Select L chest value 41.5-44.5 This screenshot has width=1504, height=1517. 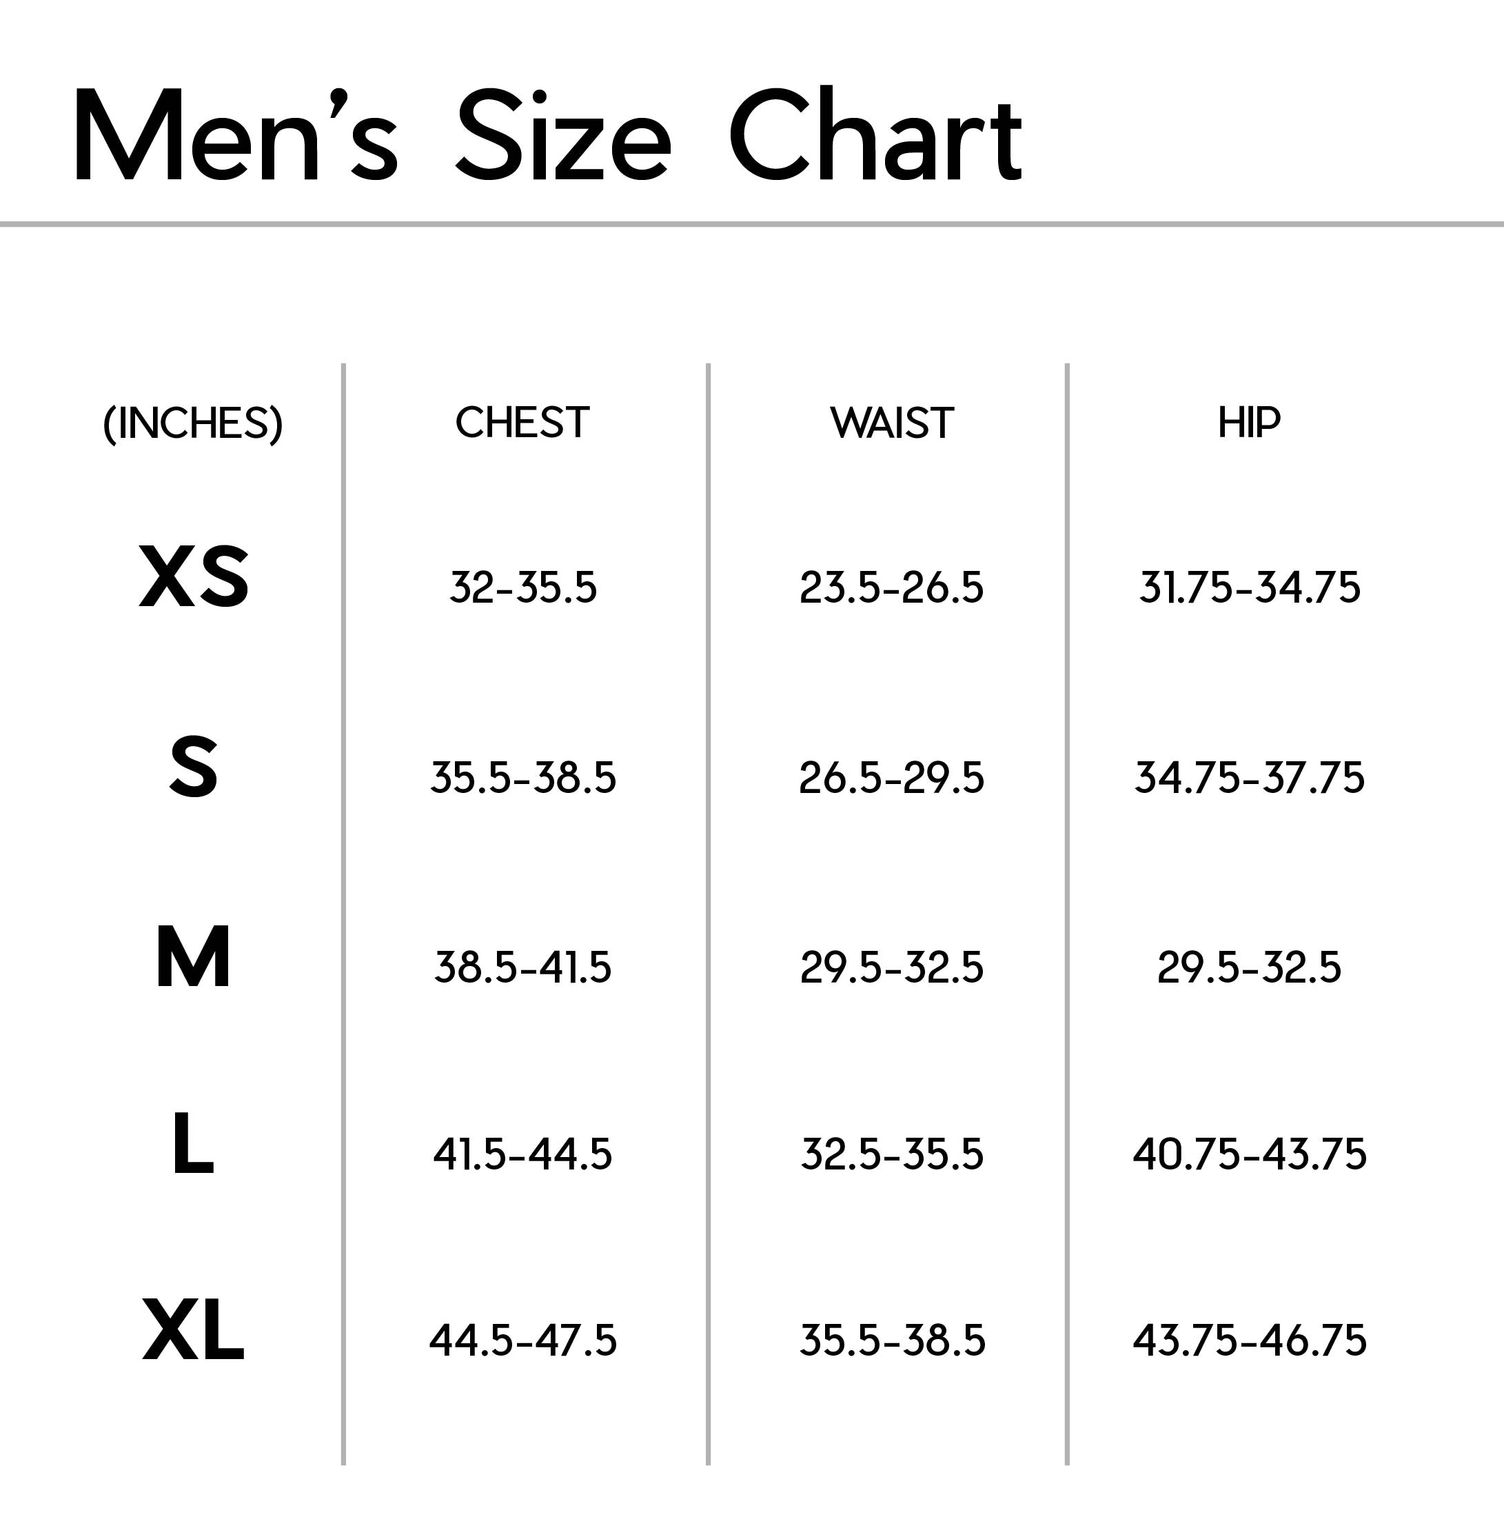click(522, 1154)
